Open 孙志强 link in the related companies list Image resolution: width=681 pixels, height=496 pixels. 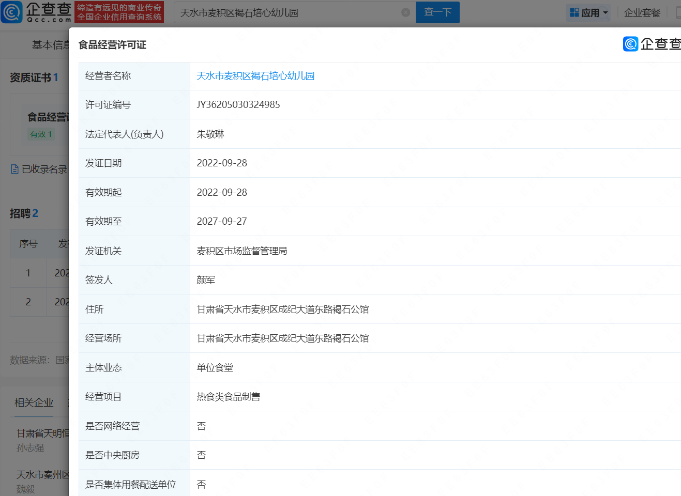30,448
